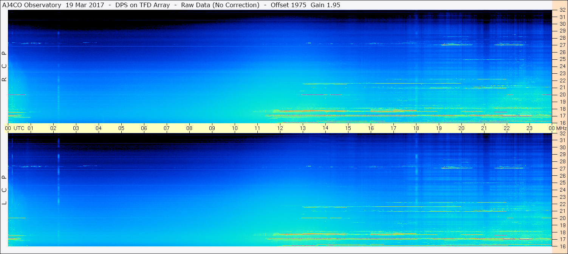
Task: Click the UTC label on the time axis
Action: [x=19, y=128]
